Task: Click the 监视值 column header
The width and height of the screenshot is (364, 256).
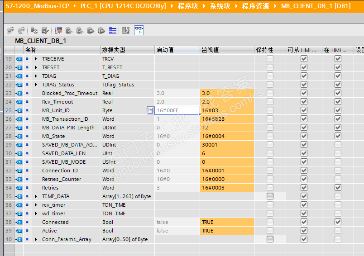Action: (x=227, y=50)
